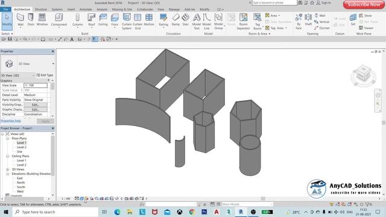This screenshot has height=217, width=386.
Task: Open the File tab
Action: [x=5, y=10]
